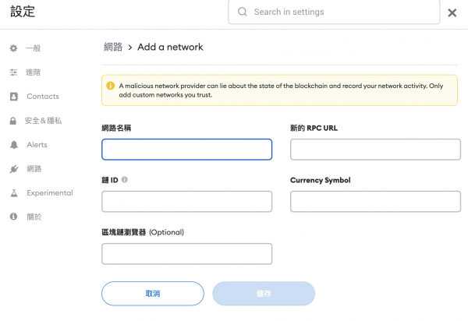This screenshot has height=321, width=468.
Task: Click the About info icon in sidebar
Action: click(13, 217)
